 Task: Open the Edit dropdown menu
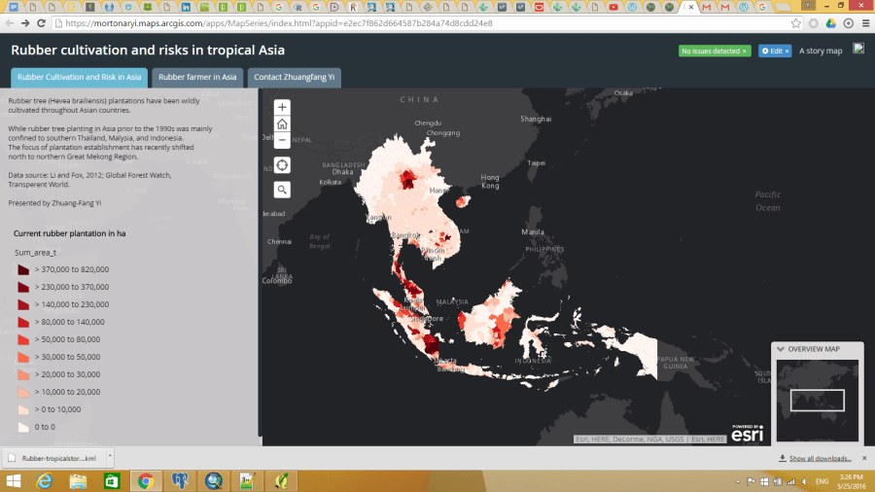click(x=775, y=51)
